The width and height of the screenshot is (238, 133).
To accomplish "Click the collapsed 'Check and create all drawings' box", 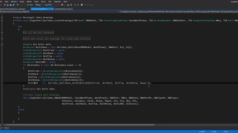I will point(57,38).
